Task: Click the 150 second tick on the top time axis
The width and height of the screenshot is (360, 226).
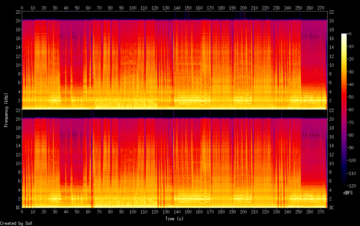Action: (x=188, y=8)
